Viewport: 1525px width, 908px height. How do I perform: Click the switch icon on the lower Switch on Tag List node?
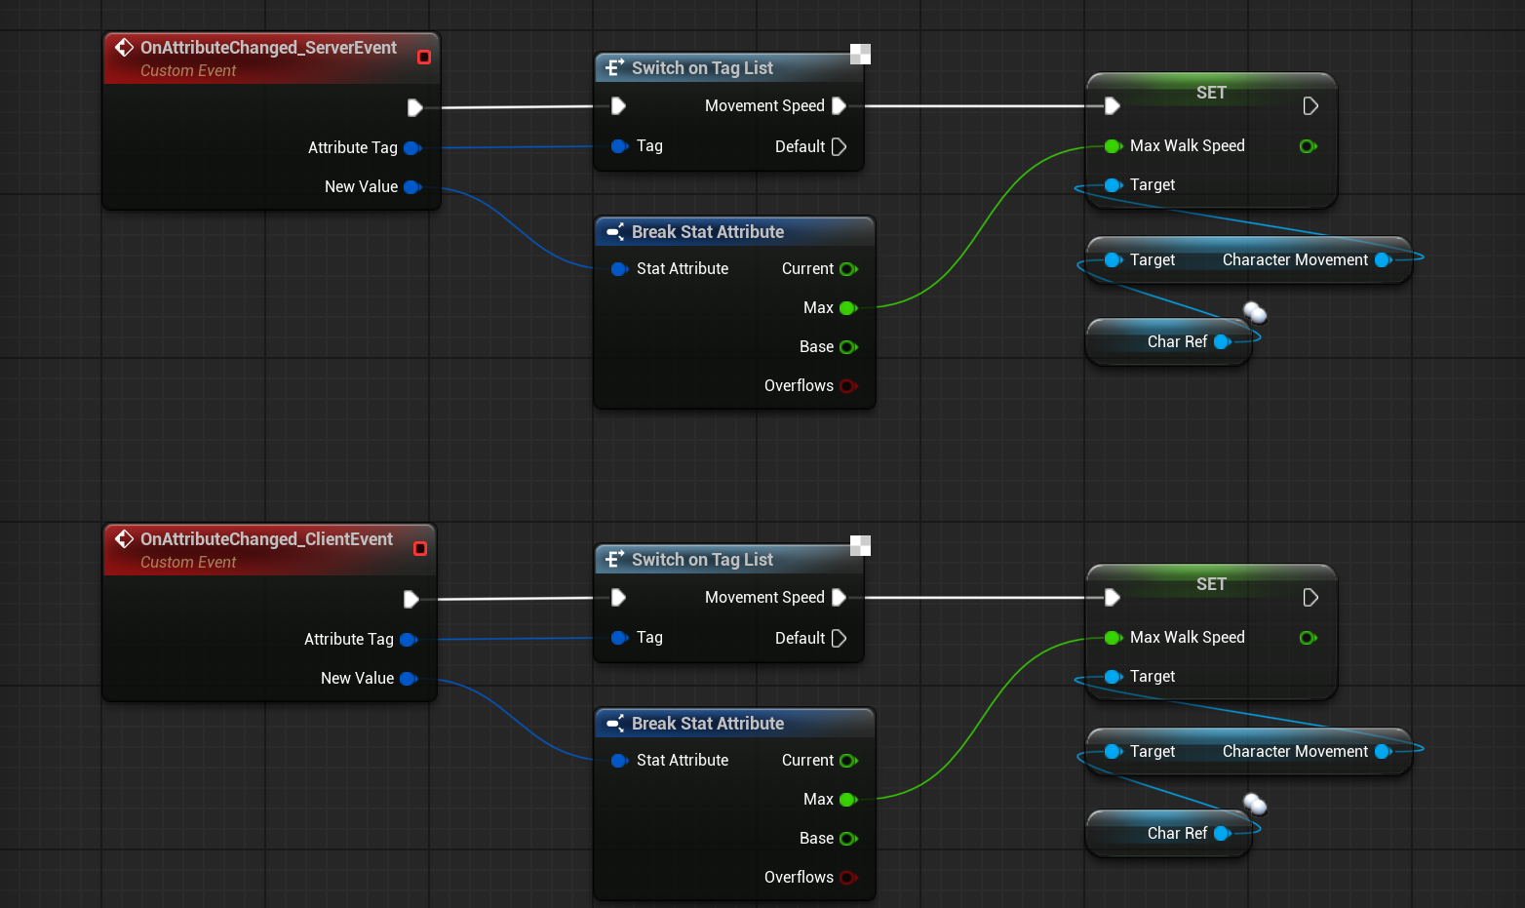[615, 559]
